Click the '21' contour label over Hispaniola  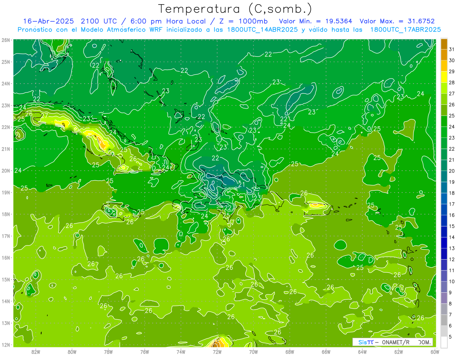241,185
